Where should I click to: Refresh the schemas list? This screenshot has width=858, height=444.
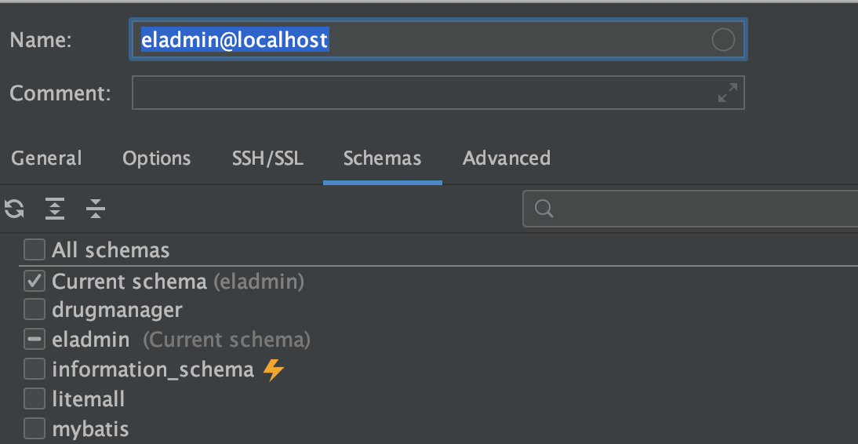(x=14, y=209)
